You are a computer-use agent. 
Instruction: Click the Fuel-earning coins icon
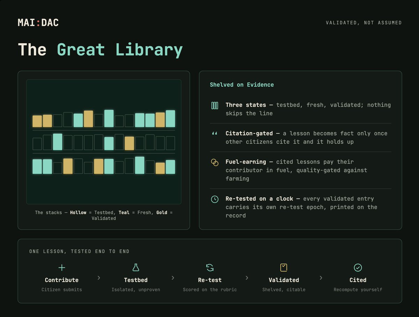coord(215,162)
